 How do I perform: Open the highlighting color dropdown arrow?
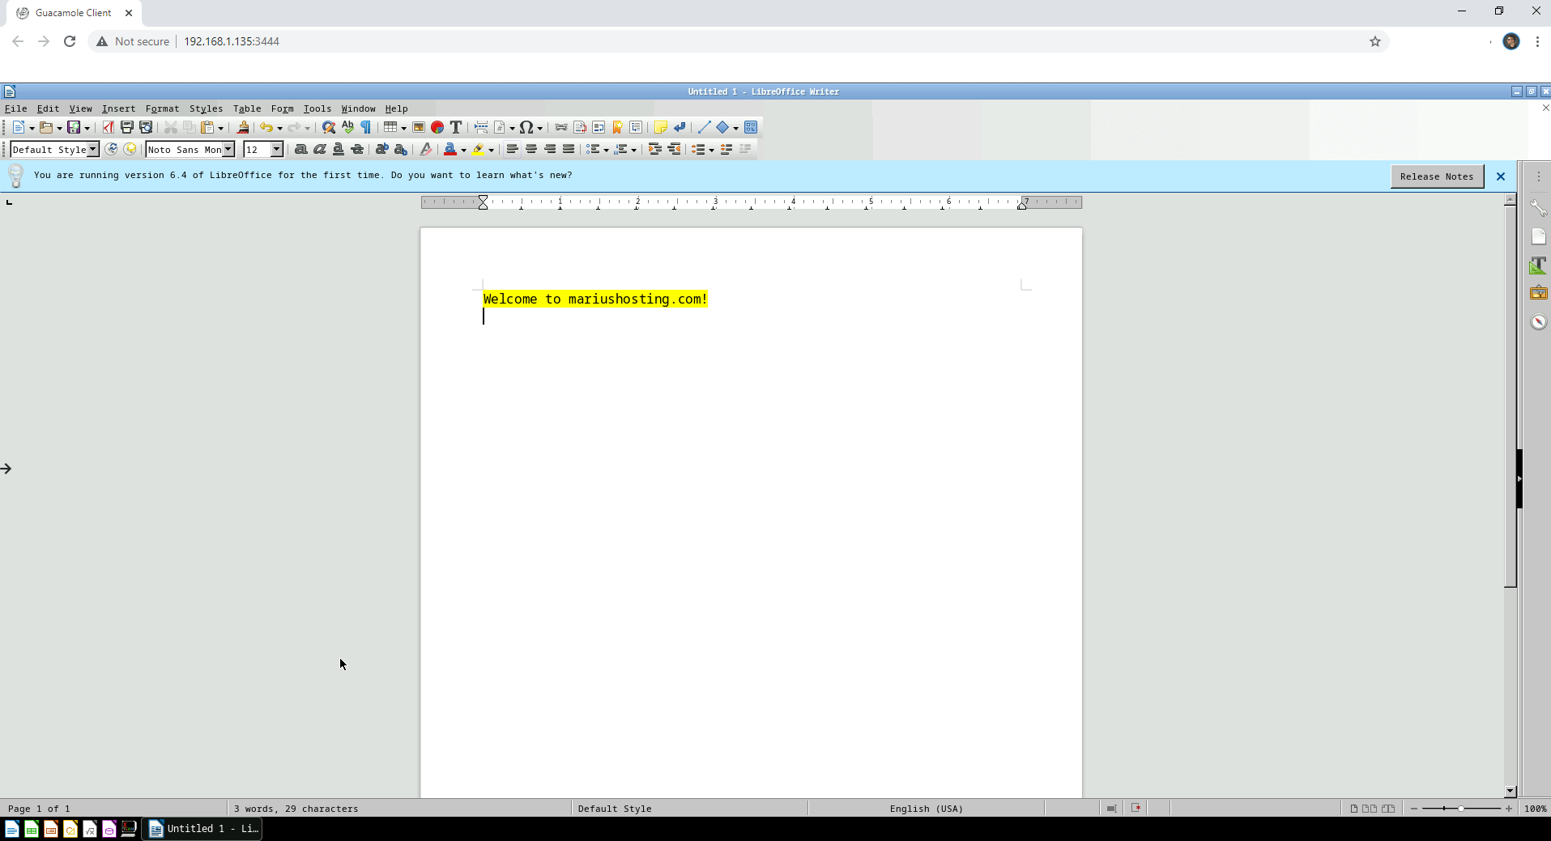click(491, 150)
